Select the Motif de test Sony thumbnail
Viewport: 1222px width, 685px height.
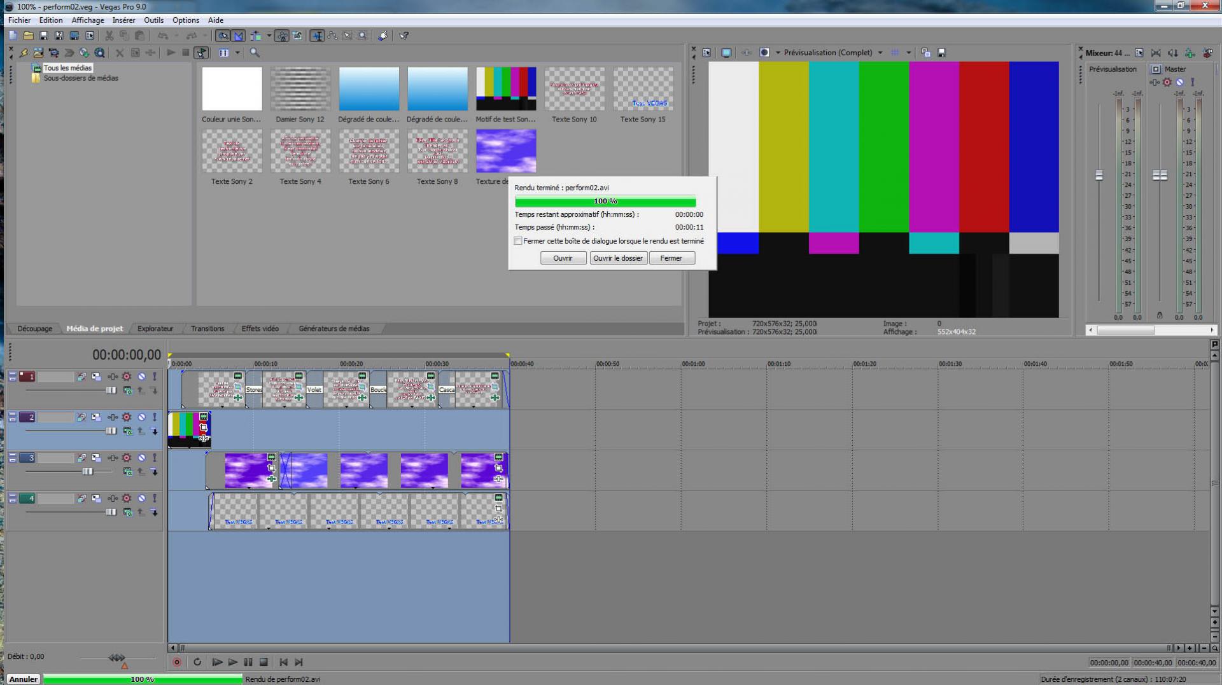(506, 89)
